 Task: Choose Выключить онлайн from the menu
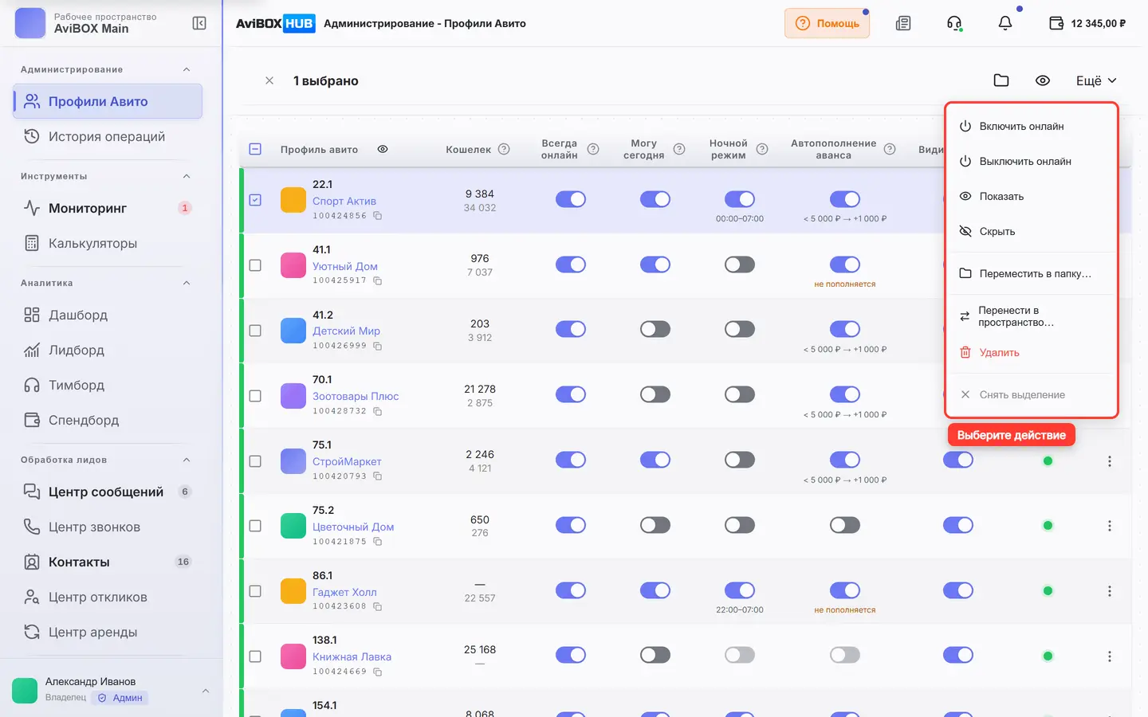click(1032, 161)
